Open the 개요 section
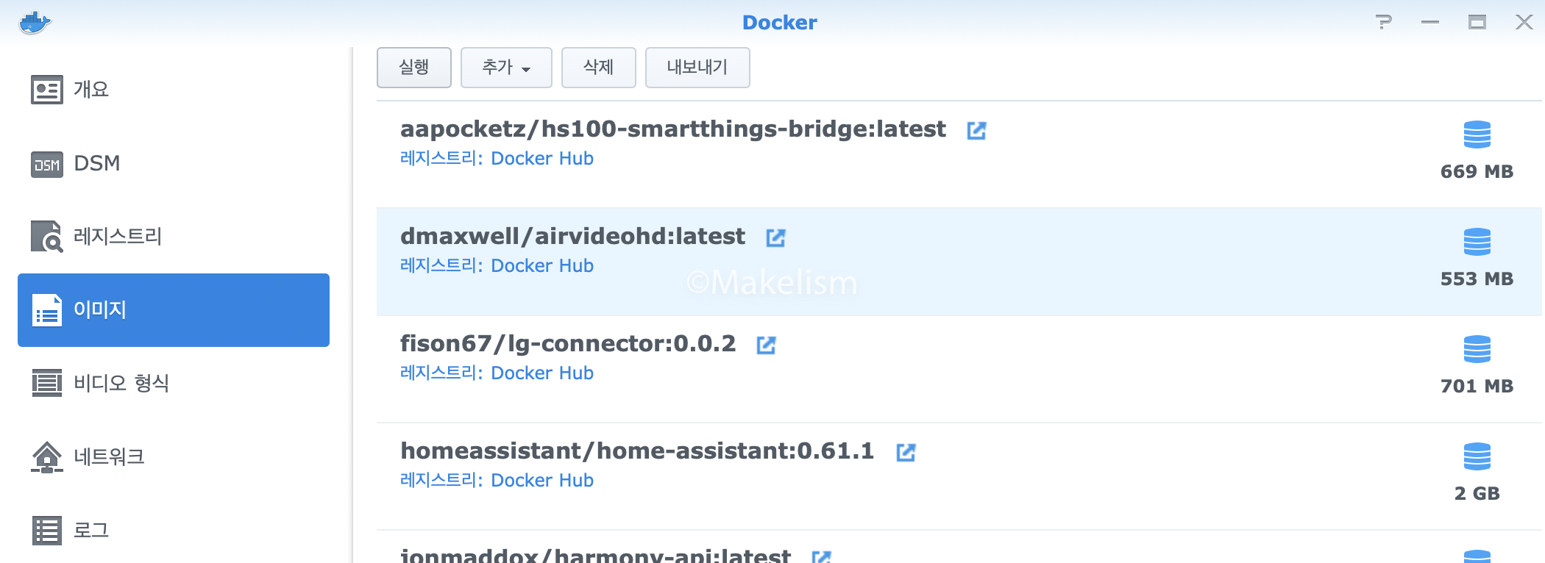This screenshot has height=563, width=1545. 174,90
